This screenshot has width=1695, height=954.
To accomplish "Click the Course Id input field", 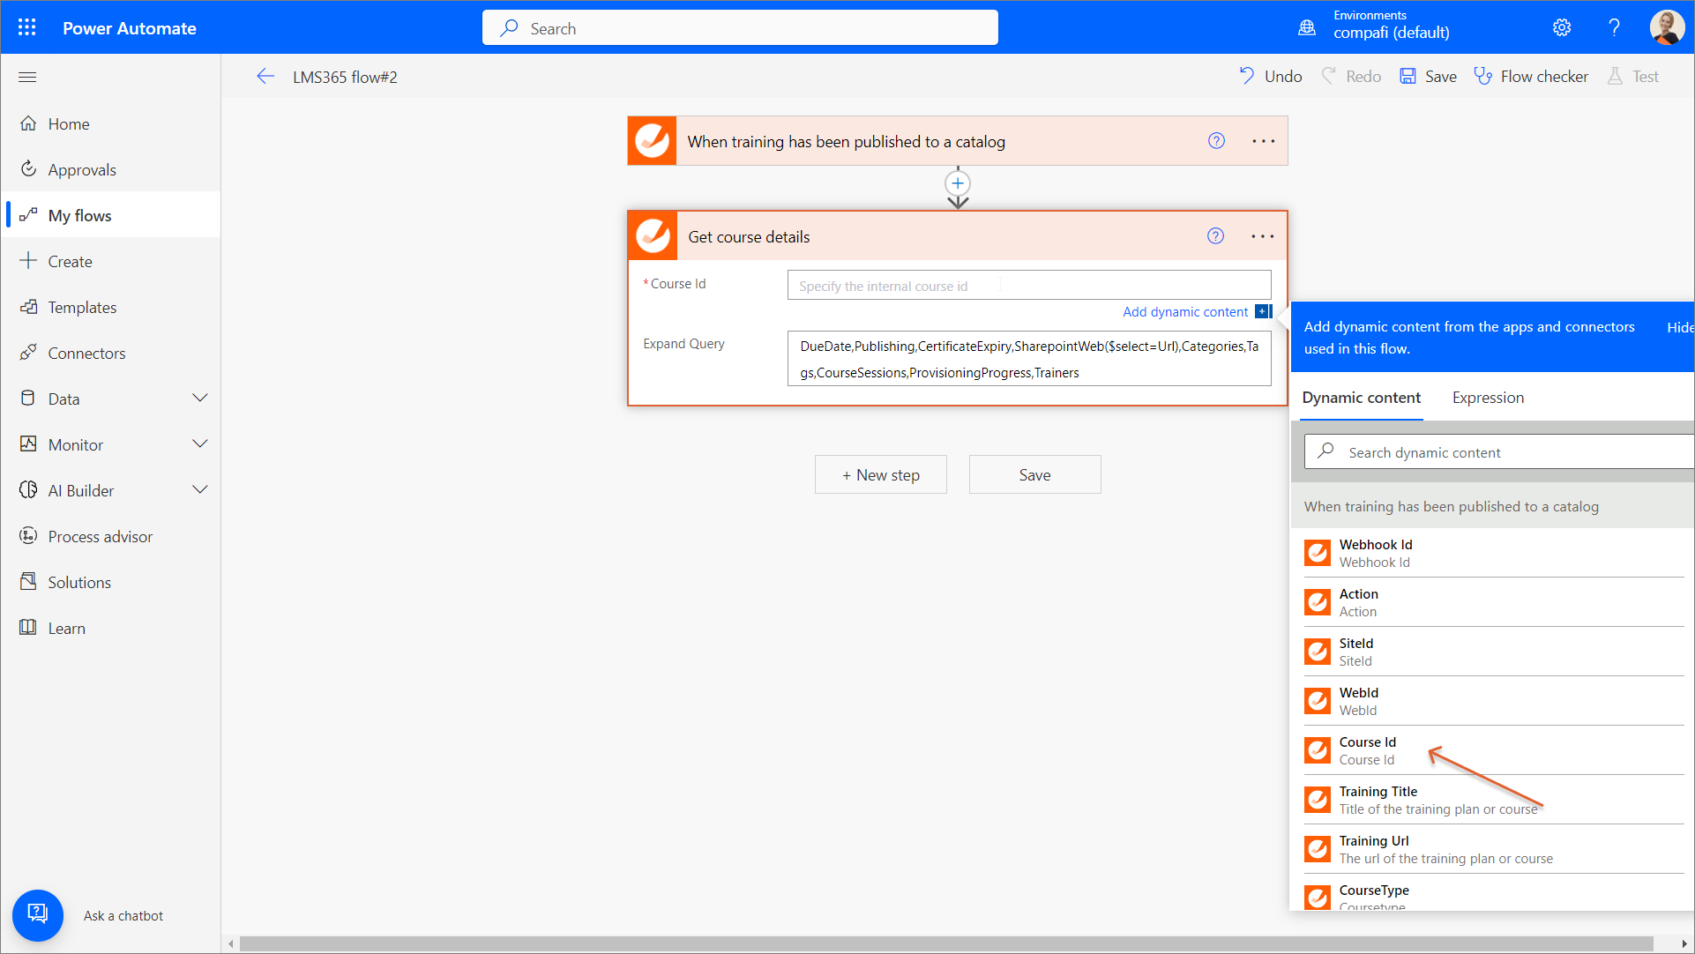I will pos(1028,286).
